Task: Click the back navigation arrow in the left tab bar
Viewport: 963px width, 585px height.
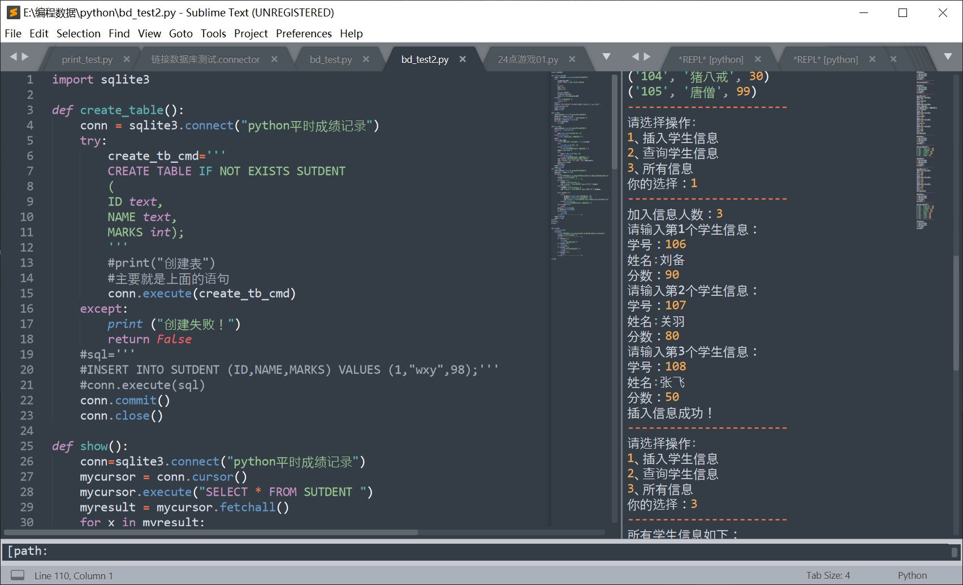Action: point(14,57)
